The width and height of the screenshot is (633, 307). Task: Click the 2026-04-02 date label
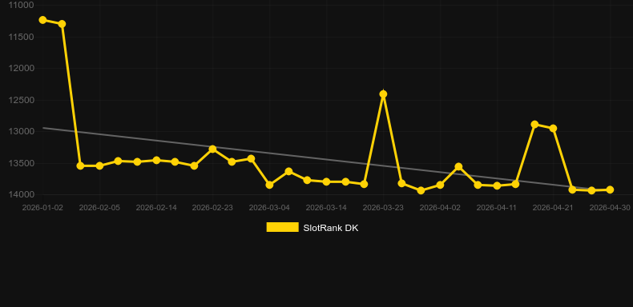pos(440,208)
